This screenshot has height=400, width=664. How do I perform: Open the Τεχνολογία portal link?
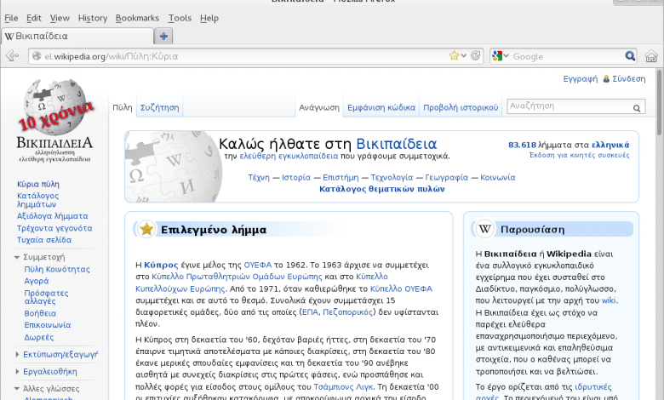pos(392,177)
